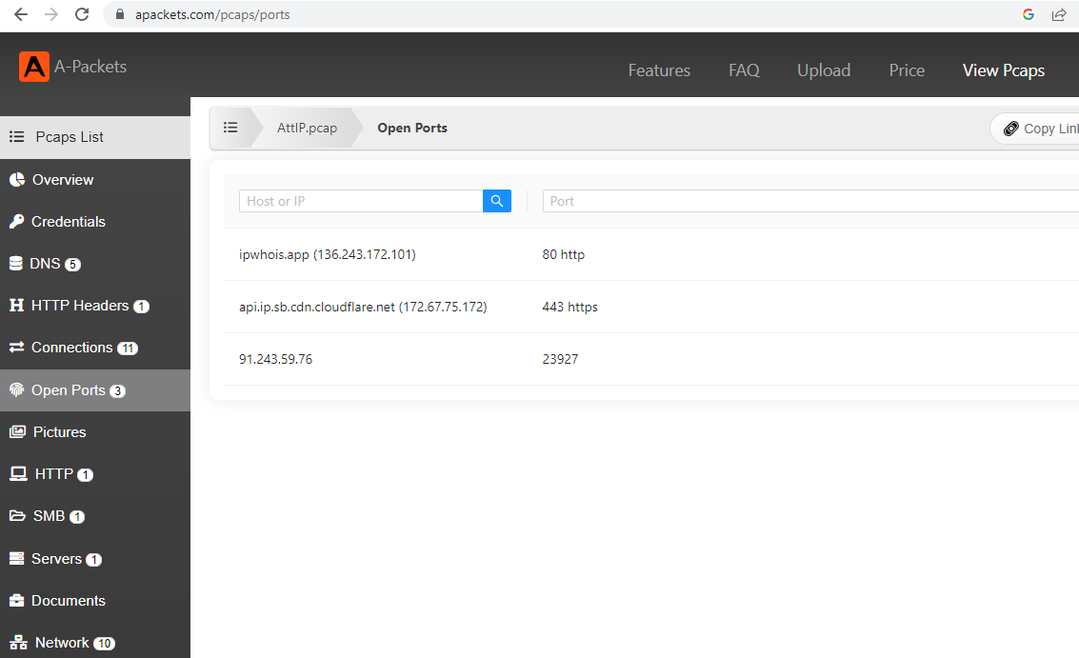Reload the page with refresh icon

click(x=82, y=14)
